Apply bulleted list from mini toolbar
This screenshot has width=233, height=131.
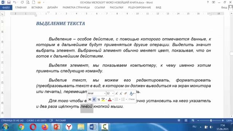[x=116, y=99]
